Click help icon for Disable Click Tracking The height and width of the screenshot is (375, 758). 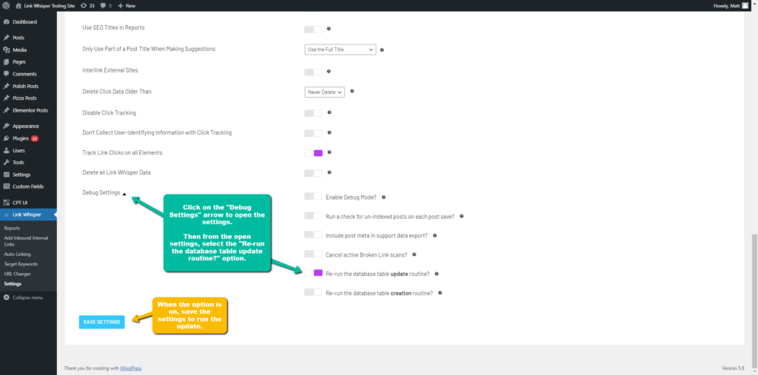(329, 112)
